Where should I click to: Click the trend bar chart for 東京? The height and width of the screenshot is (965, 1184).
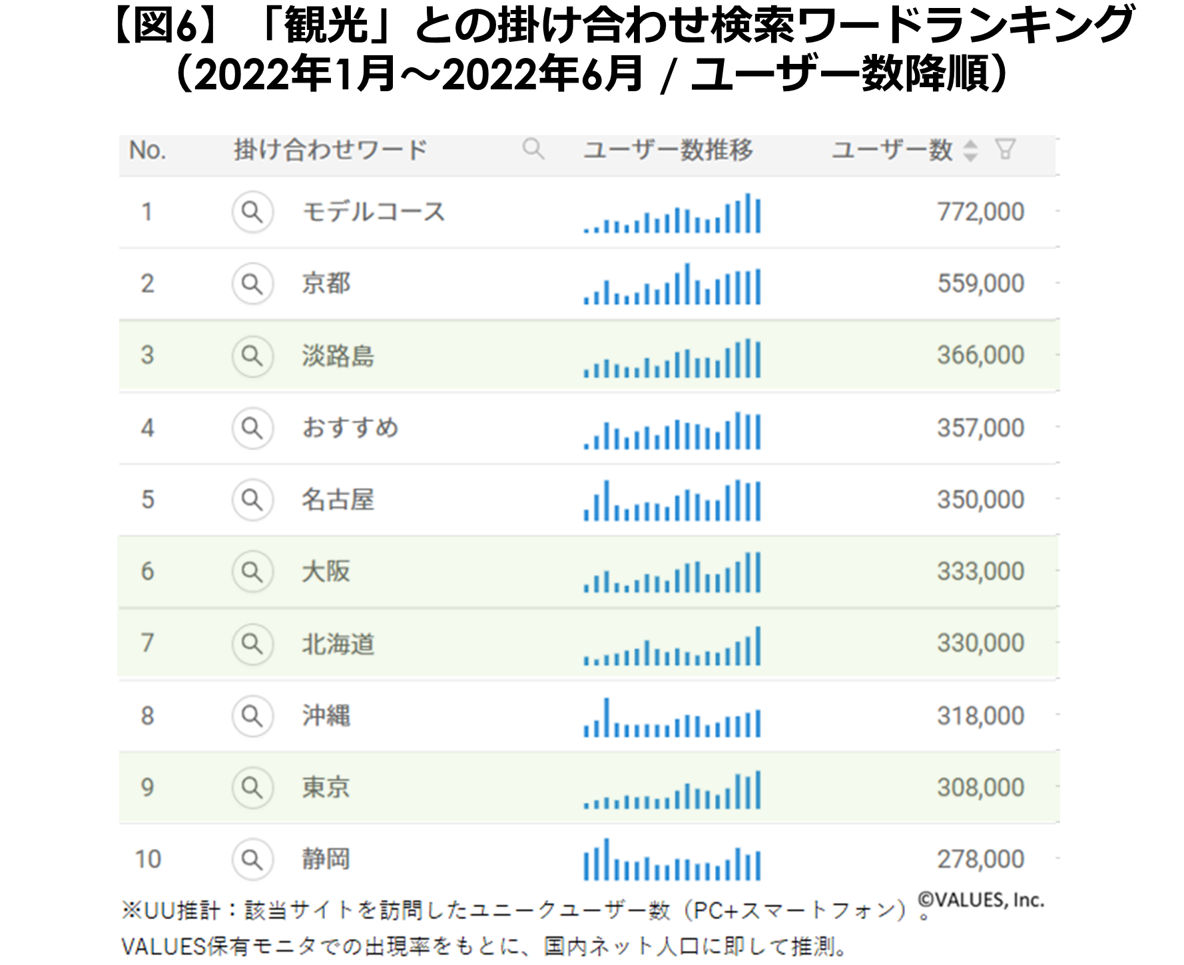coord(672,790)
